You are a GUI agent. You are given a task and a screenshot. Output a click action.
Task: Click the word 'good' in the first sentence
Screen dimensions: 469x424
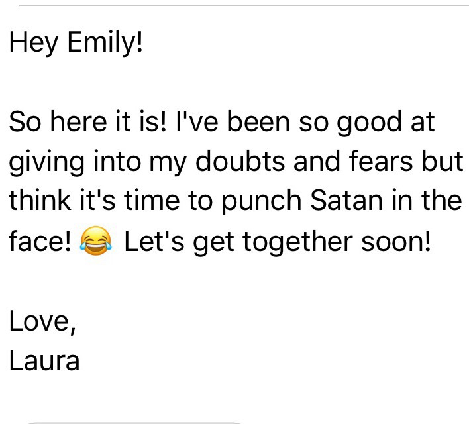tap(369, 123)
